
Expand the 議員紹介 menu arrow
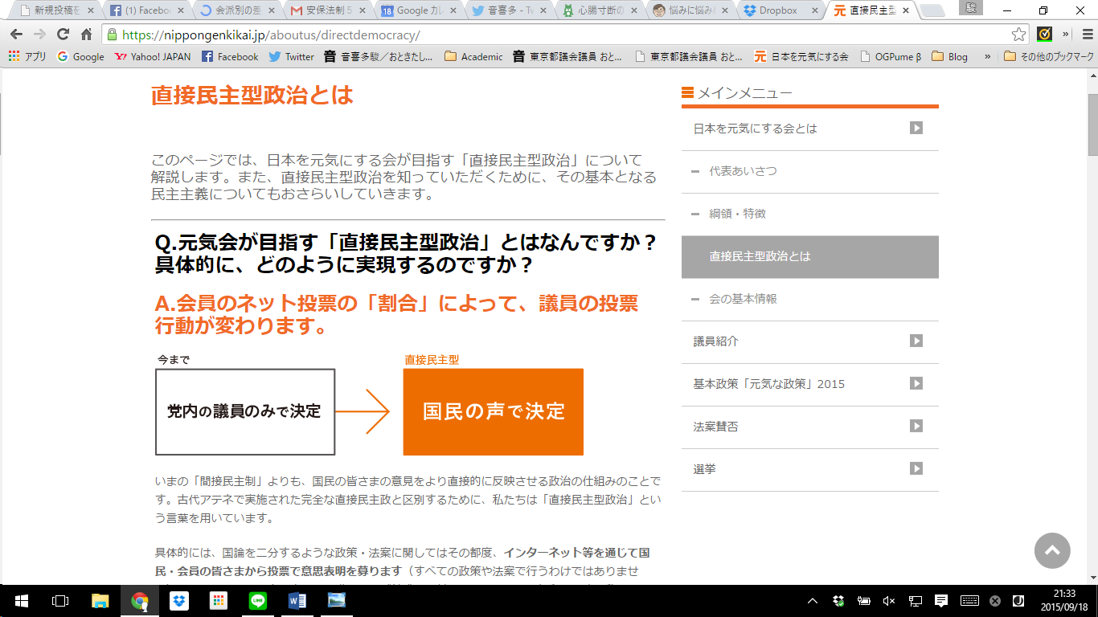click(x=916, y=341)
